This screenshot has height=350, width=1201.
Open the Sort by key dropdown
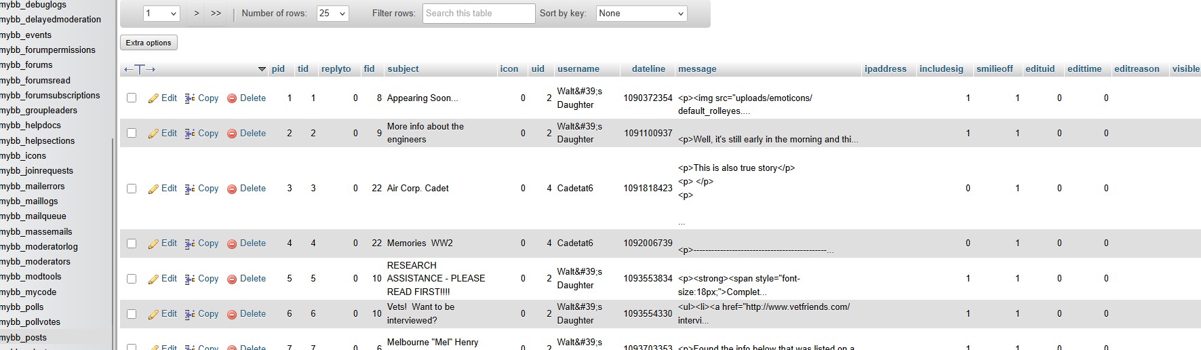coord(642,14)
